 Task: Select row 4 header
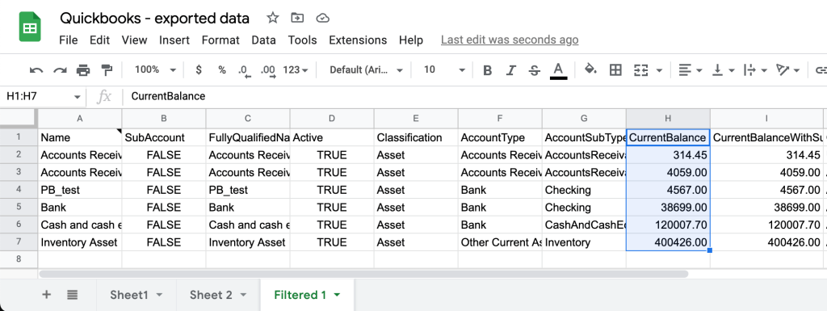19,190
